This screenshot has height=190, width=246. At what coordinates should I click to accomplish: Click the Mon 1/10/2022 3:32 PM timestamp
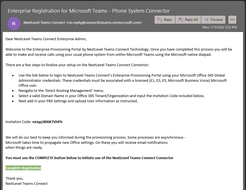(219, 27)
